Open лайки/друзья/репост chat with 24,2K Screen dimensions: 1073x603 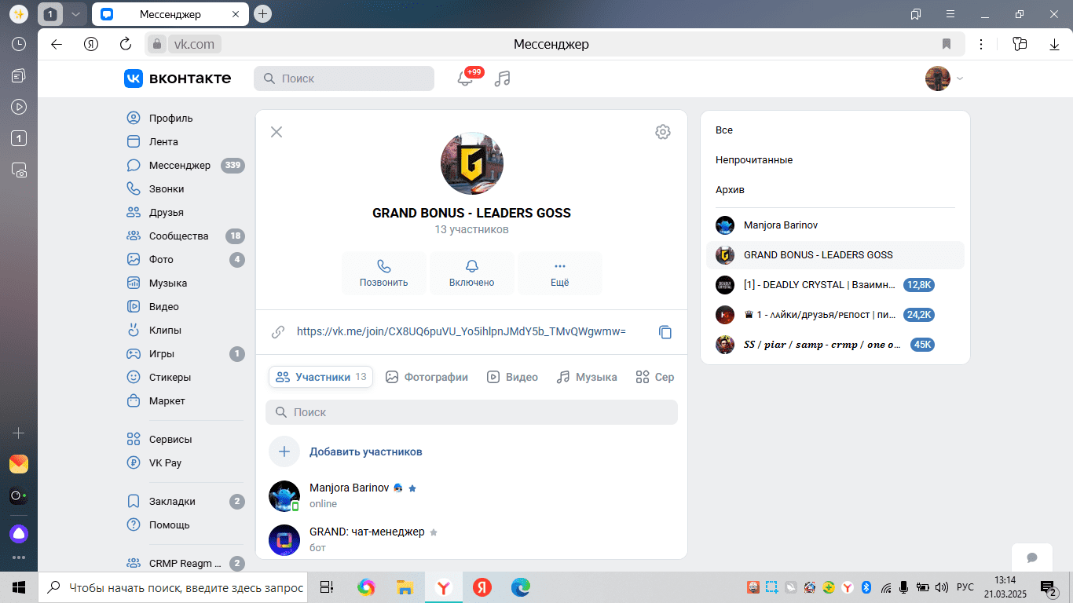coord(835,315)
